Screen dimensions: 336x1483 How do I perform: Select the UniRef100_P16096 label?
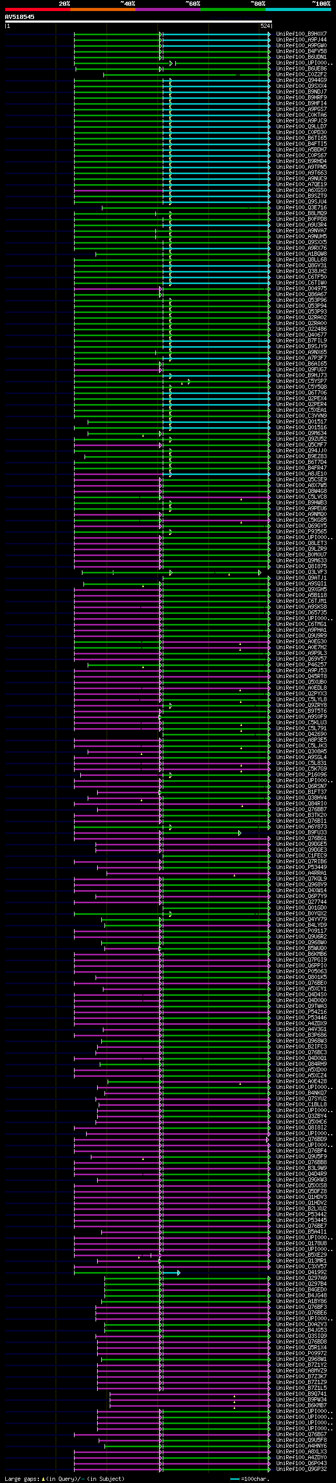[x=301, y=775]
